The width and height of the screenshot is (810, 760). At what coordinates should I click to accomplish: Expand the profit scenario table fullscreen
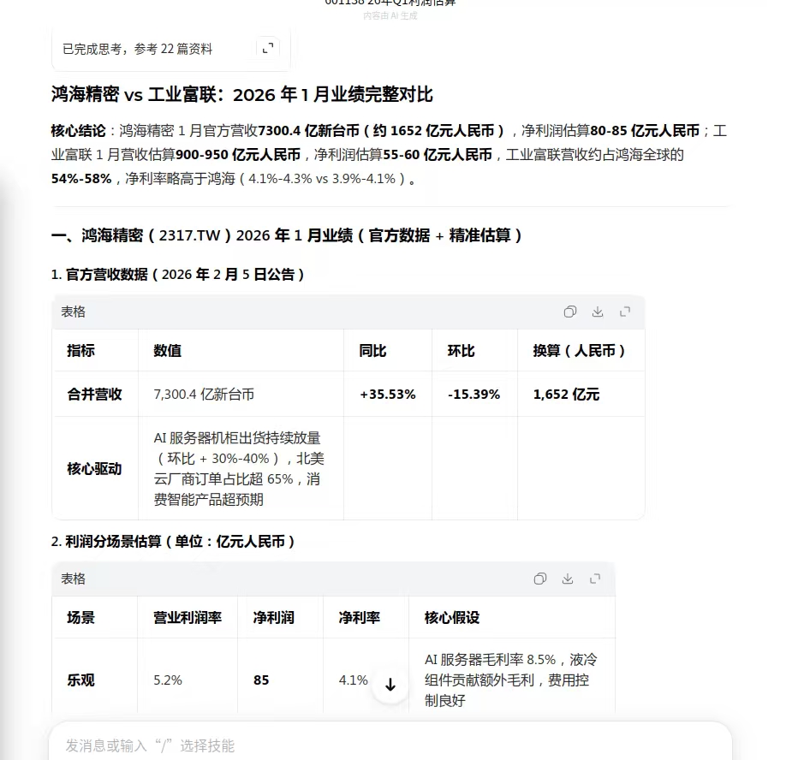pyautogui.click(x=595, y=579)
